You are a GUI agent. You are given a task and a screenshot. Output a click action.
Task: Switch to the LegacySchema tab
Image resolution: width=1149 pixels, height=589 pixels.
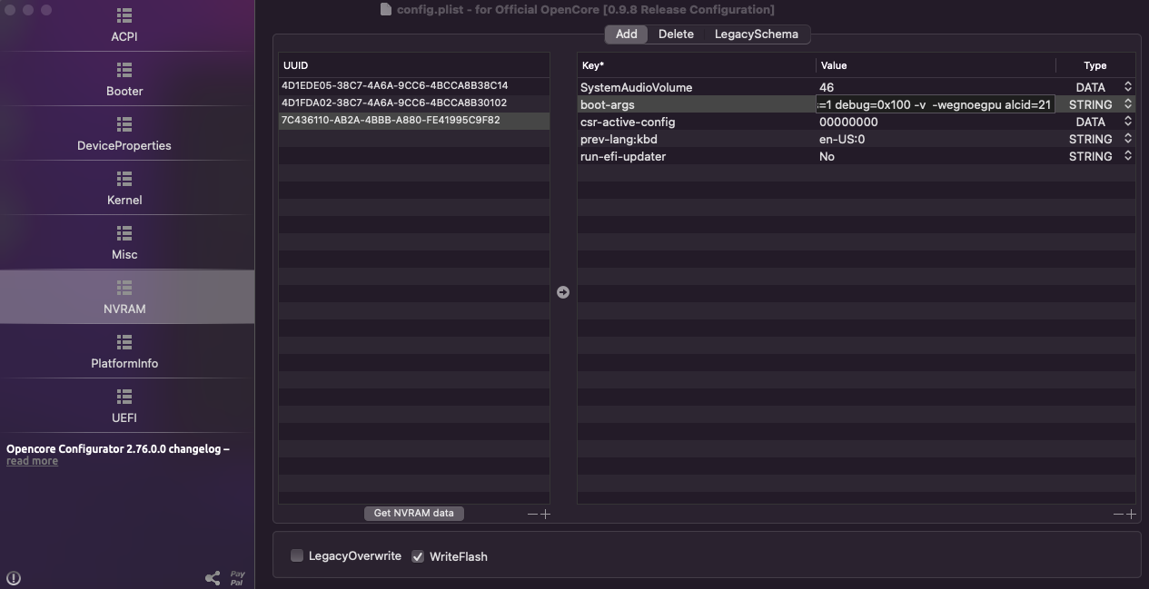756,34
